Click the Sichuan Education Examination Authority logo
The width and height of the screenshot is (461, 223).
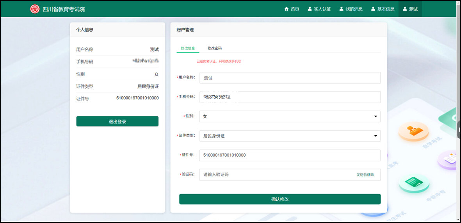click(x=35, y=9)
